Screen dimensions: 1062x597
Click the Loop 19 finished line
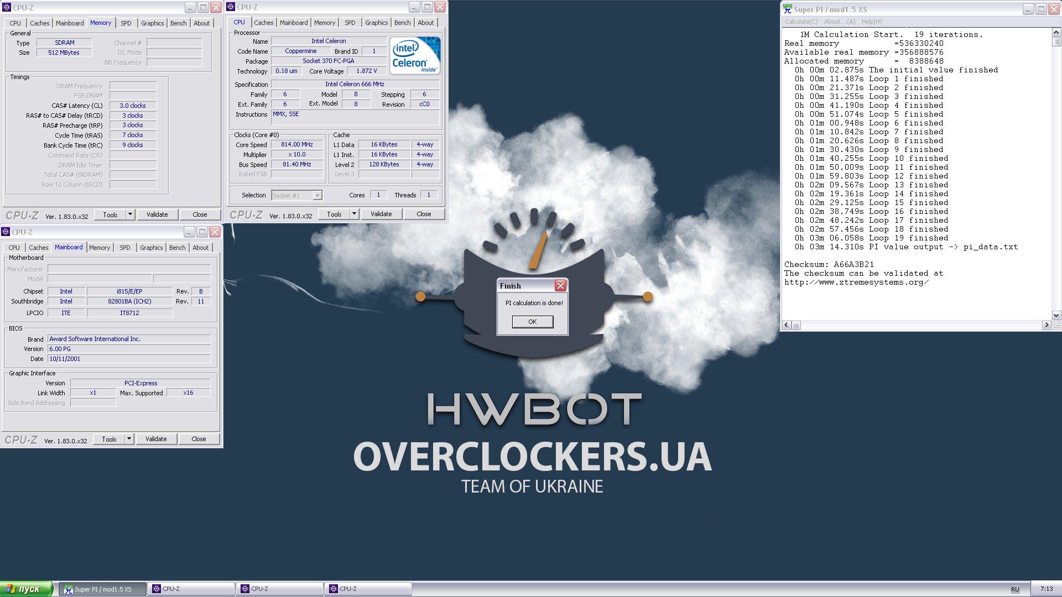(x=872, y=238)
